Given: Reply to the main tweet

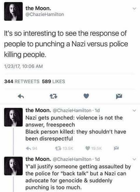Looking at the screenshot, I should [x=21, y=96].
